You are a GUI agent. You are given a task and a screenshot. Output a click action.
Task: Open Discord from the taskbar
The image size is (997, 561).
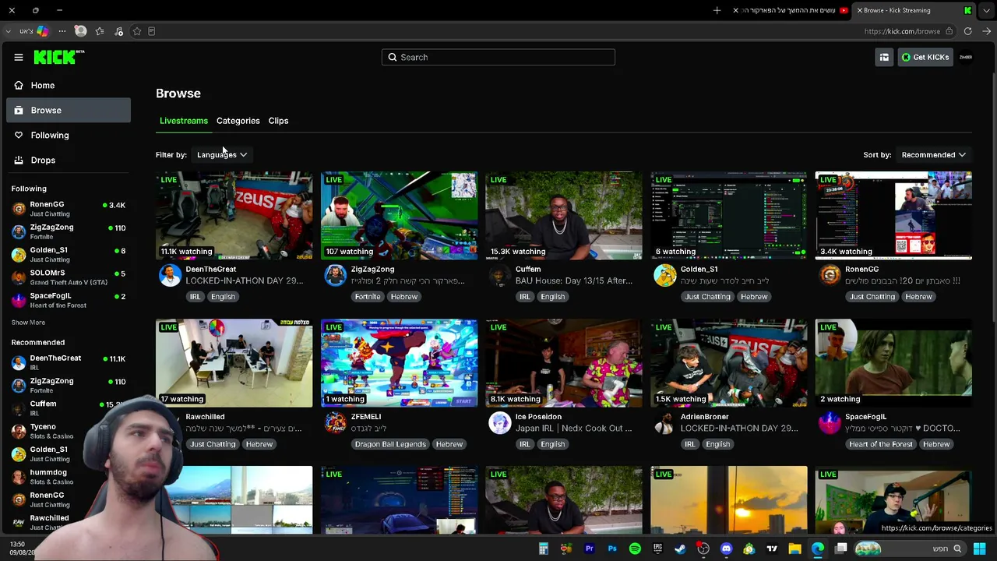pos(727,549)
